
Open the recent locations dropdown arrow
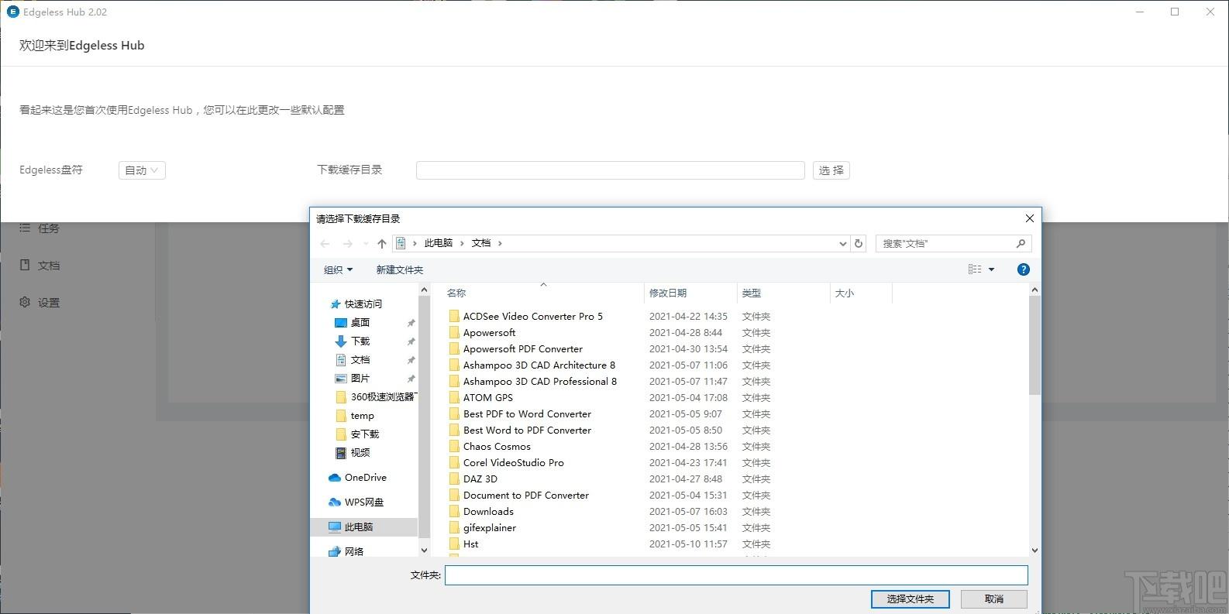[366, 243]
